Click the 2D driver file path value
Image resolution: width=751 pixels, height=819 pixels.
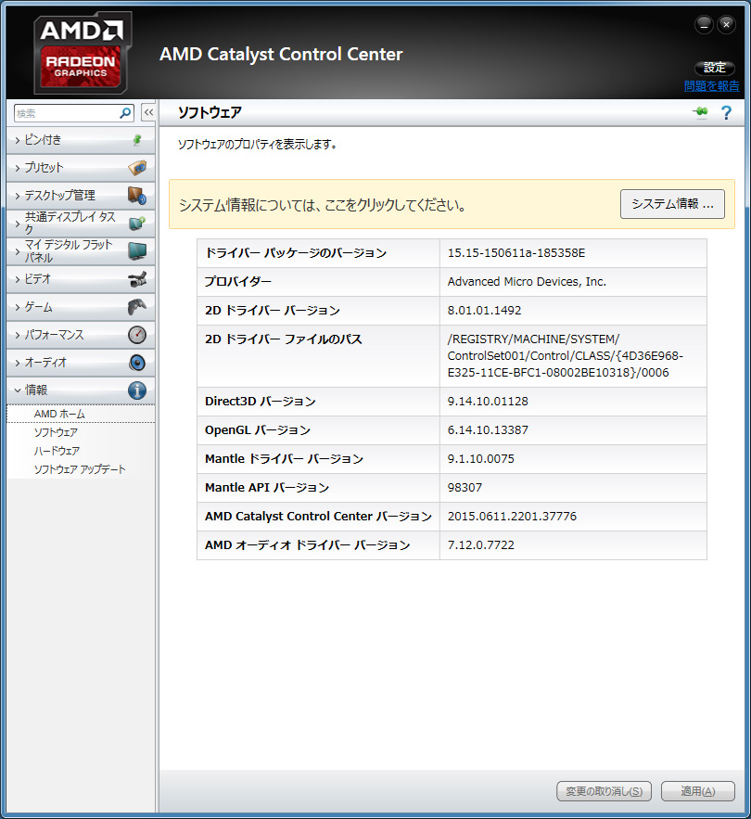[565, 355]
